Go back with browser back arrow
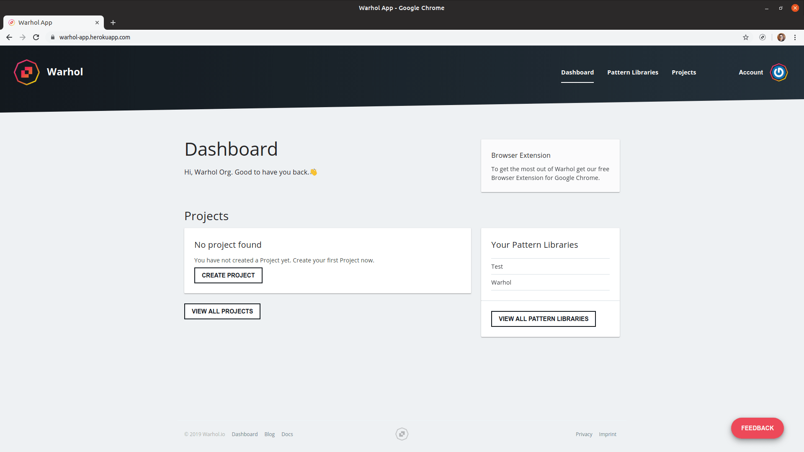The height and width of the screenshot is (452, 804). [9, 37]
